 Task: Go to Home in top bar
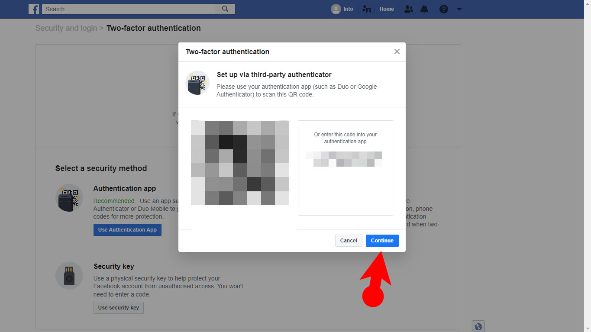387,9
